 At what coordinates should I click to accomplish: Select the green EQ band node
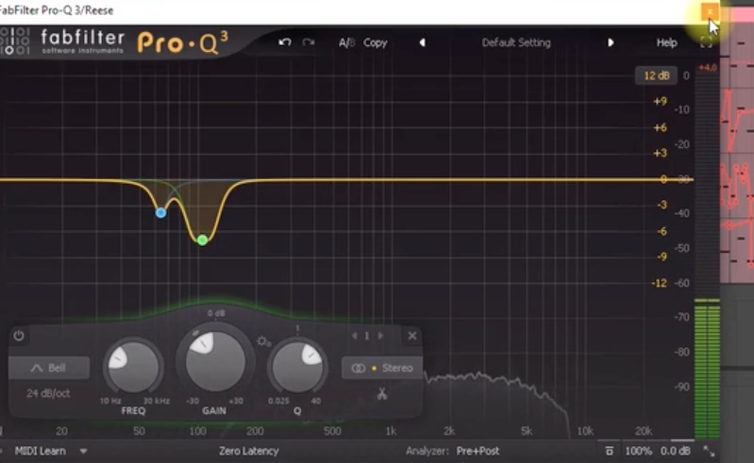(x=202, y=240)
